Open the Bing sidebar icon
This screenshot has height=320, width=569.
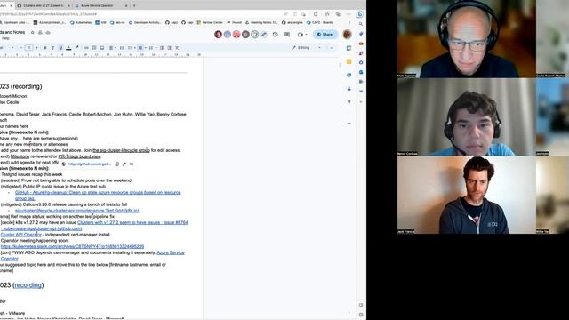pyautogui.click(x=359, y=14)
